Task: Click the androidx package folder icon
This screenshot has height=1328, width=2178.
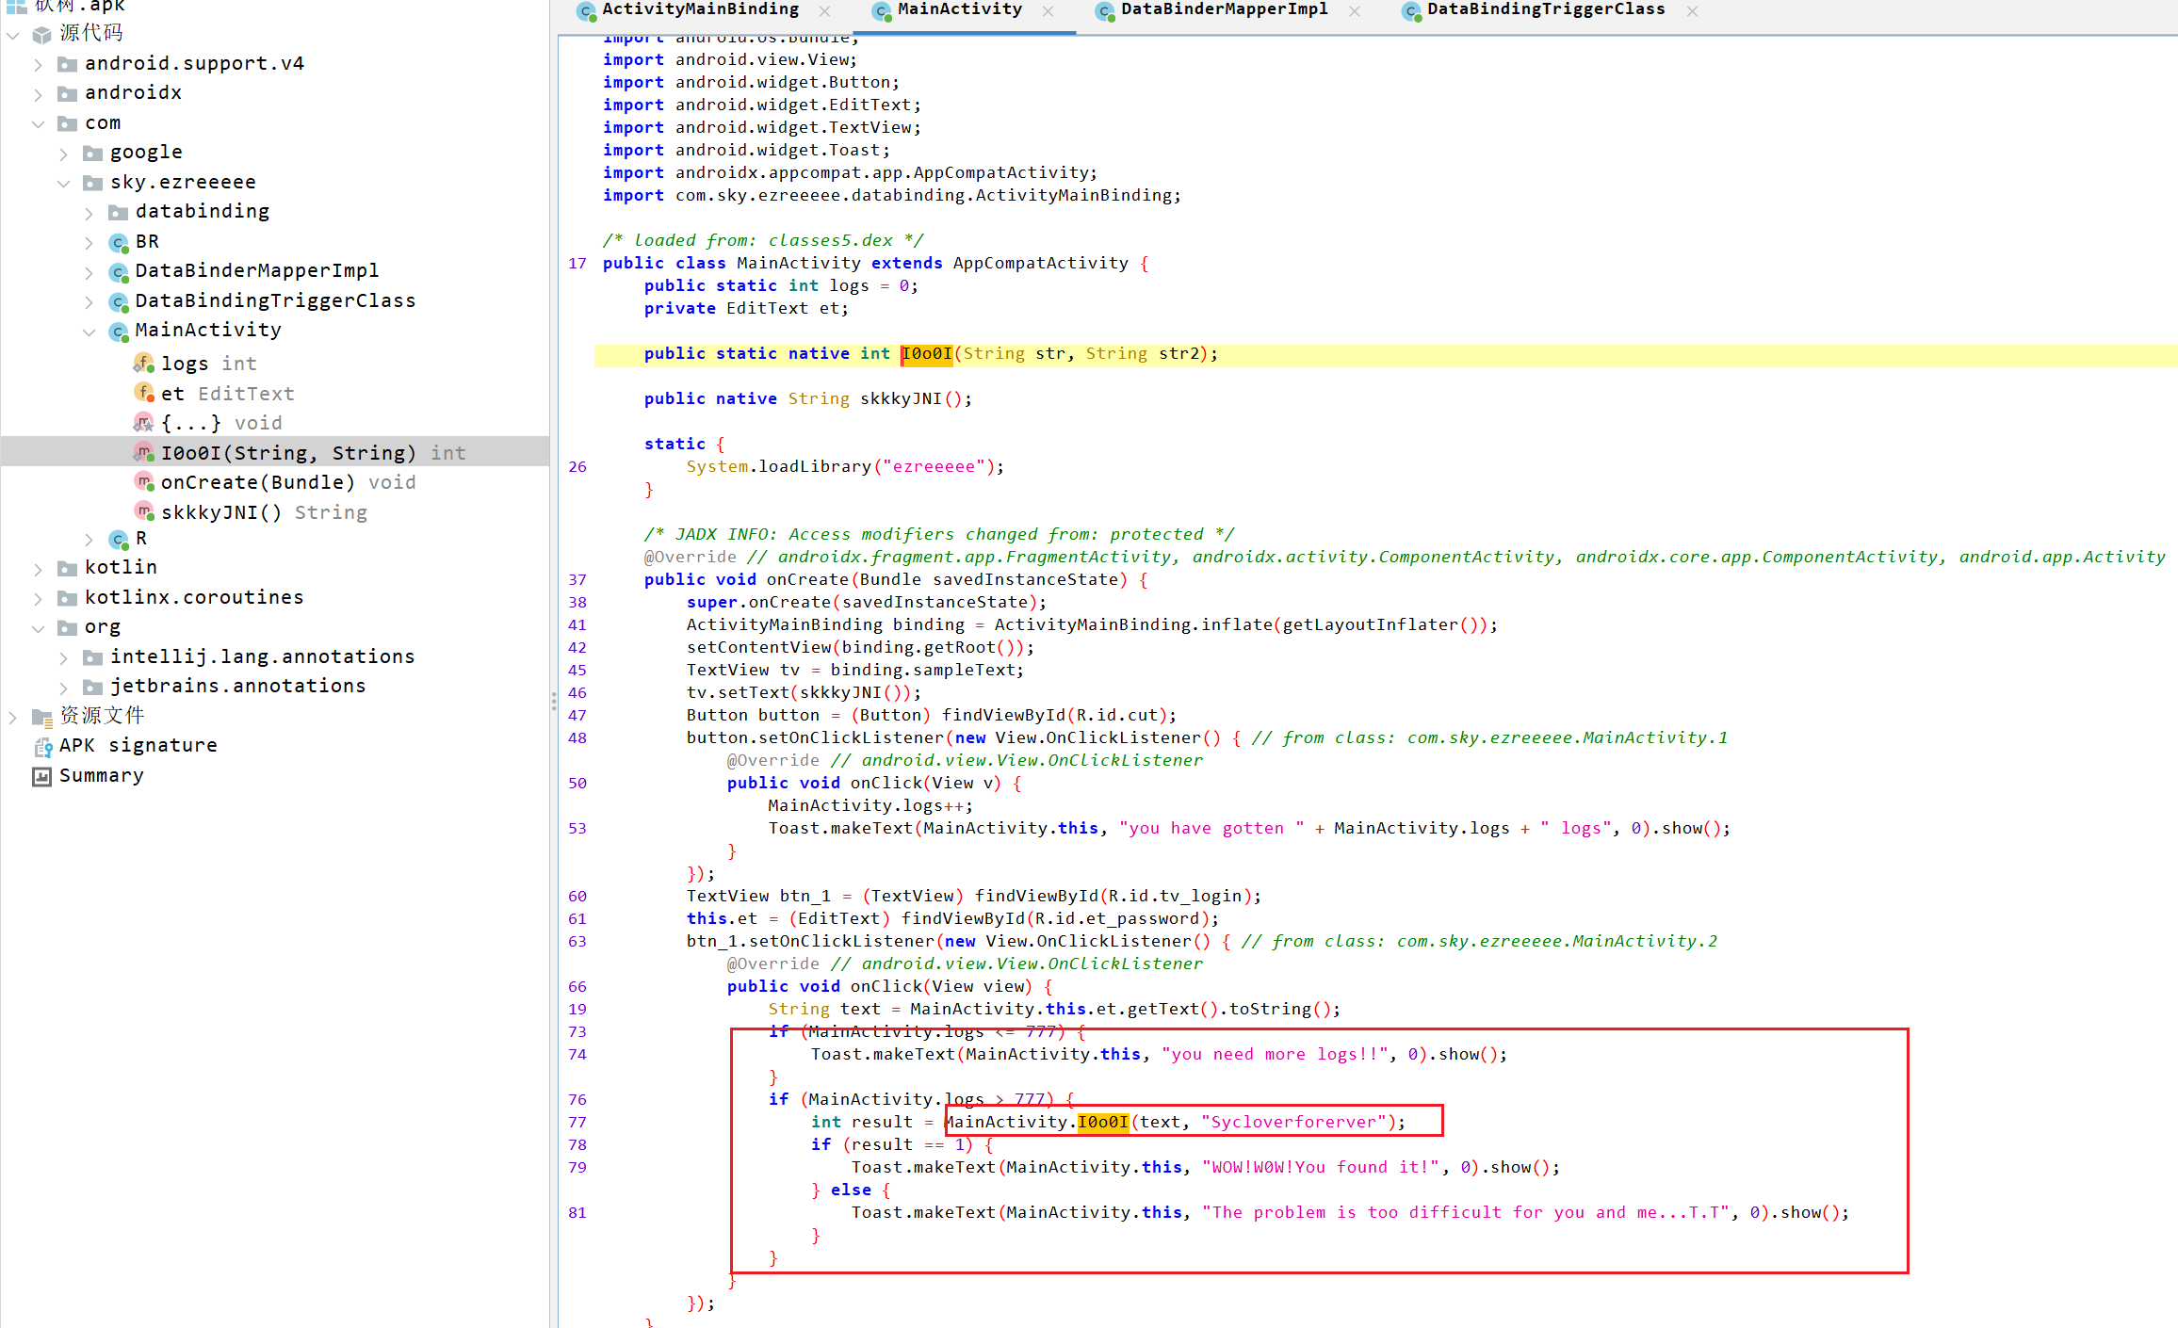Action: point(67,93)
